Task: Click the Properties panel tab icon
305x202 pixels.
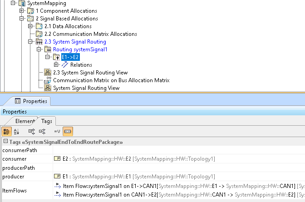Action: point(18,101)
